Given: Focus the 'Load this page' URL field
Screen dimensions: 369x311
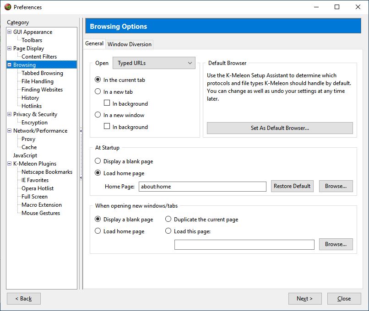Looking at the screenshot, I should coord(244,245).
